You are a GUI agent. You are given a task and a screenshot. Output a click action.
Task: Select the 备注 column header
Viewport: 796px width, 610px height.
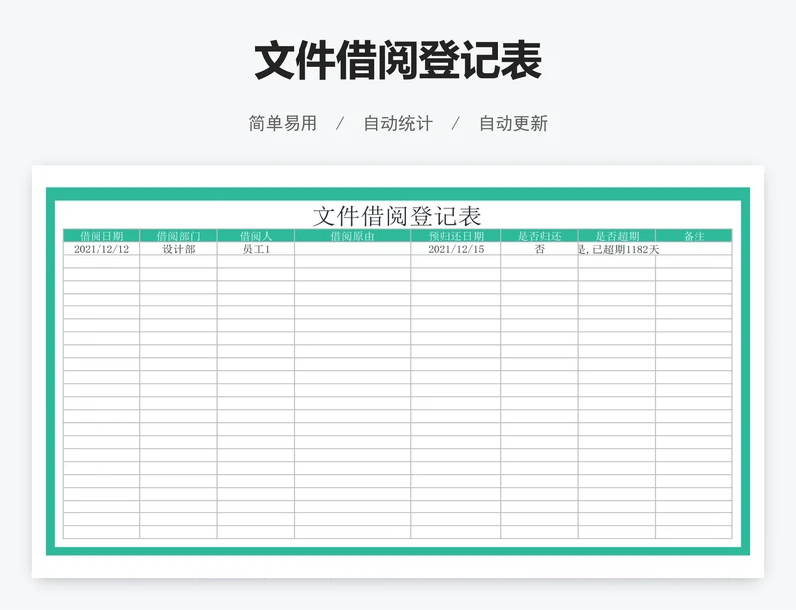pyautogui.click(x=694, y=236)
